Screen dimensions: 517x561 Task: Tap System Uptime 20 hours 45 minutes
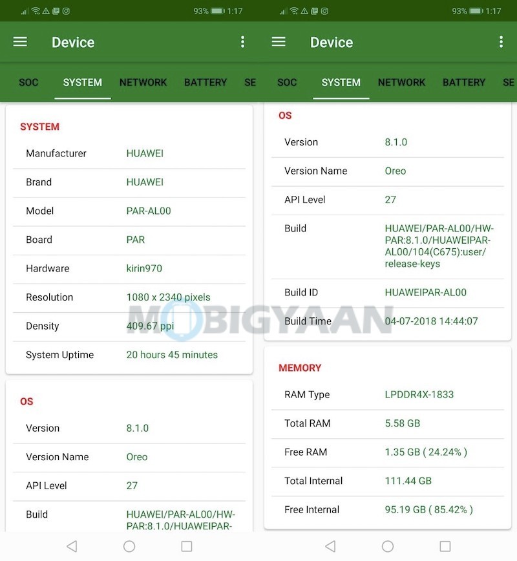[x=172, y=355]
